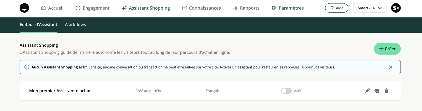The width and height of the screenshot is (422, 111).
Task: Duplicate the assistant with the copy icon
Action: coord(377,91)
